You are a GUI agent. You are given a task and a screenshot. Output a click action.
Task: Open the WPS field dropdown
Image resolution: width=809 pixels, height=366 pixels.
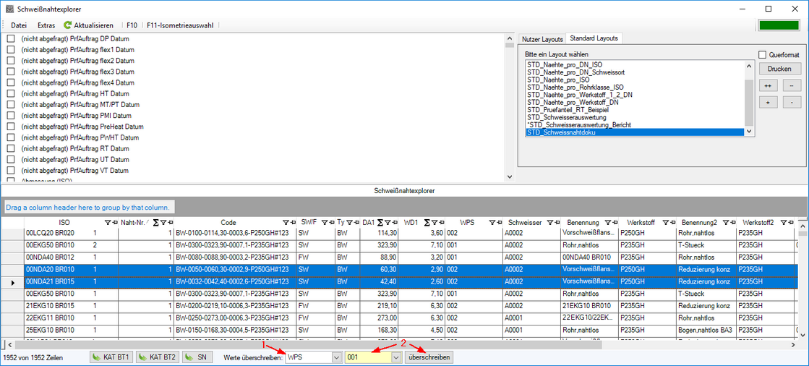click(x=336, y=357)
